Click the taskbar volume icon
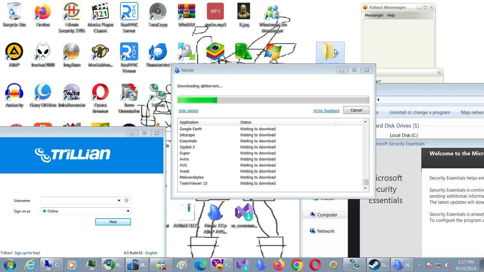The height and width of the screenshot is (272, 484). (447, 265)
